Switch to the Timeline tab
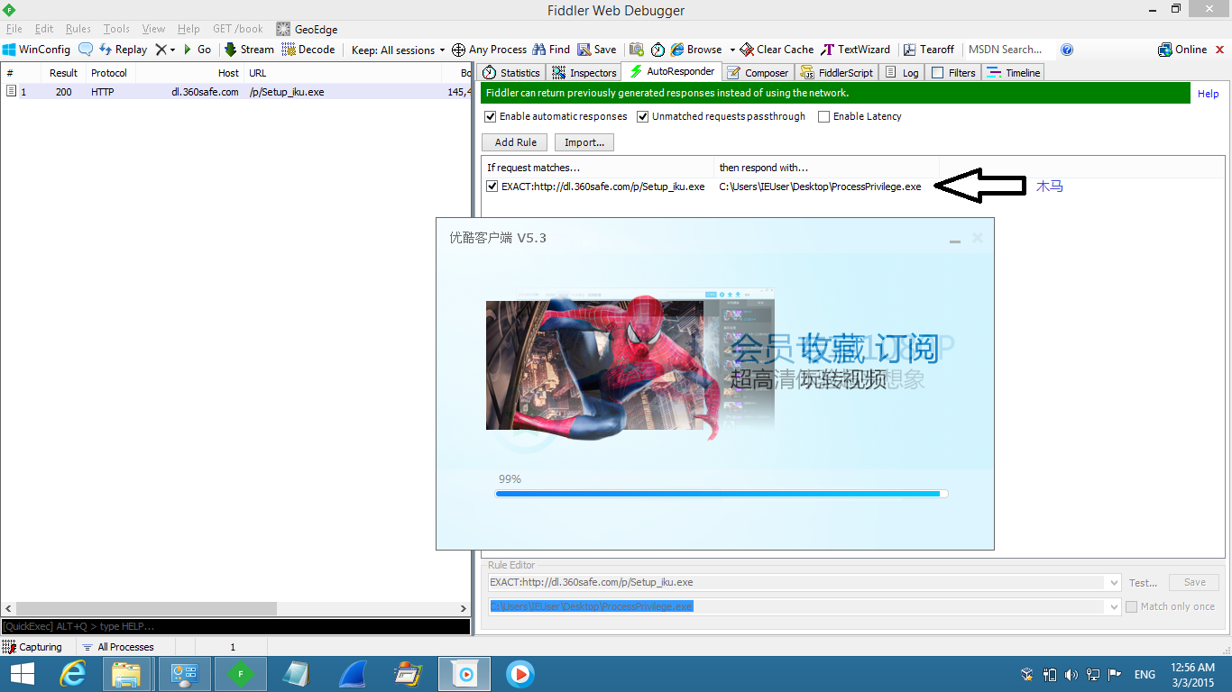 (x=1014, y=73)
